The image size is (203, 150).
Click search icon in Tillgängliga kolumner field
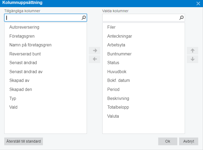pos(84,17)
